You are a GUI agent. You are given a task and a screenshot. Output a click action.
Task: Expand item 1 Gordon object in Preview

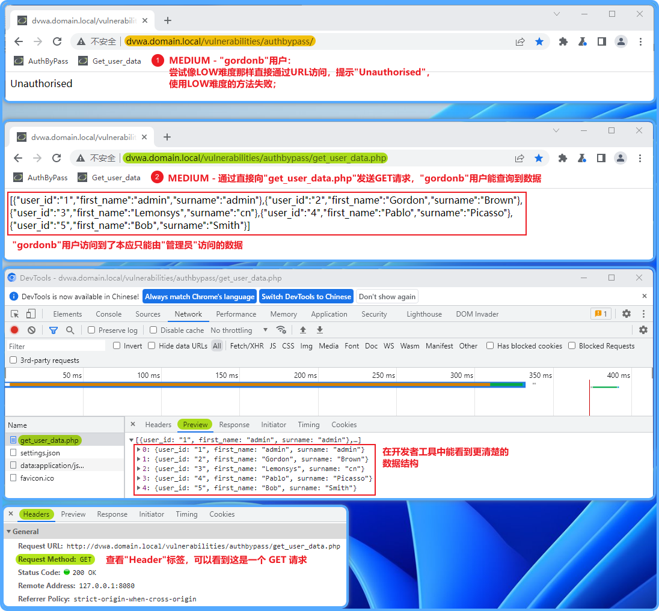(139, 459)
